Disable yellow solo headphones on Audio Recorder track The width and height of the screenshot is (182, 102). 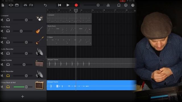pyautogui.click(x=8, y=76)
